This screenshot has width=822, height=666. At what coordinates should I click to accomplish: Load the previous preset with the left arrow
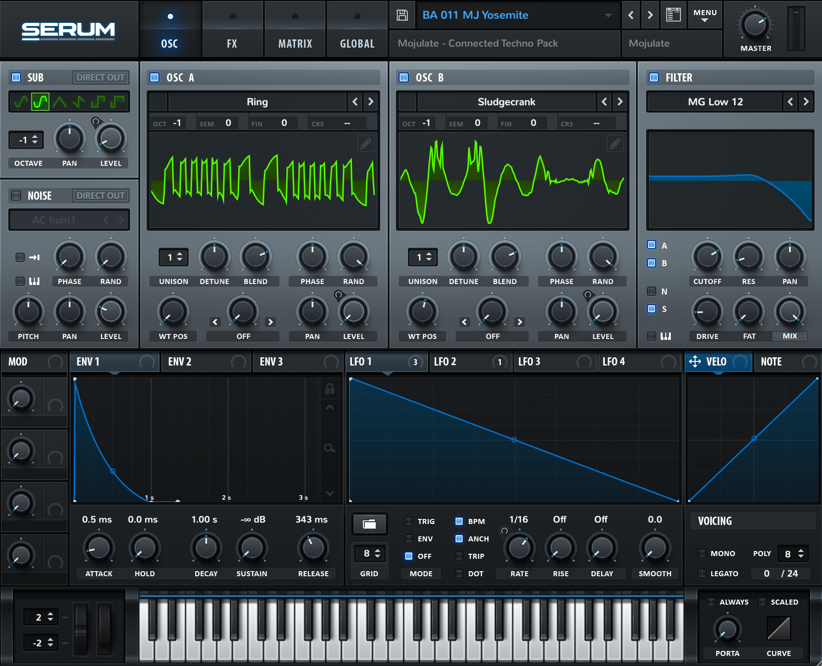[x=631, y=15]
